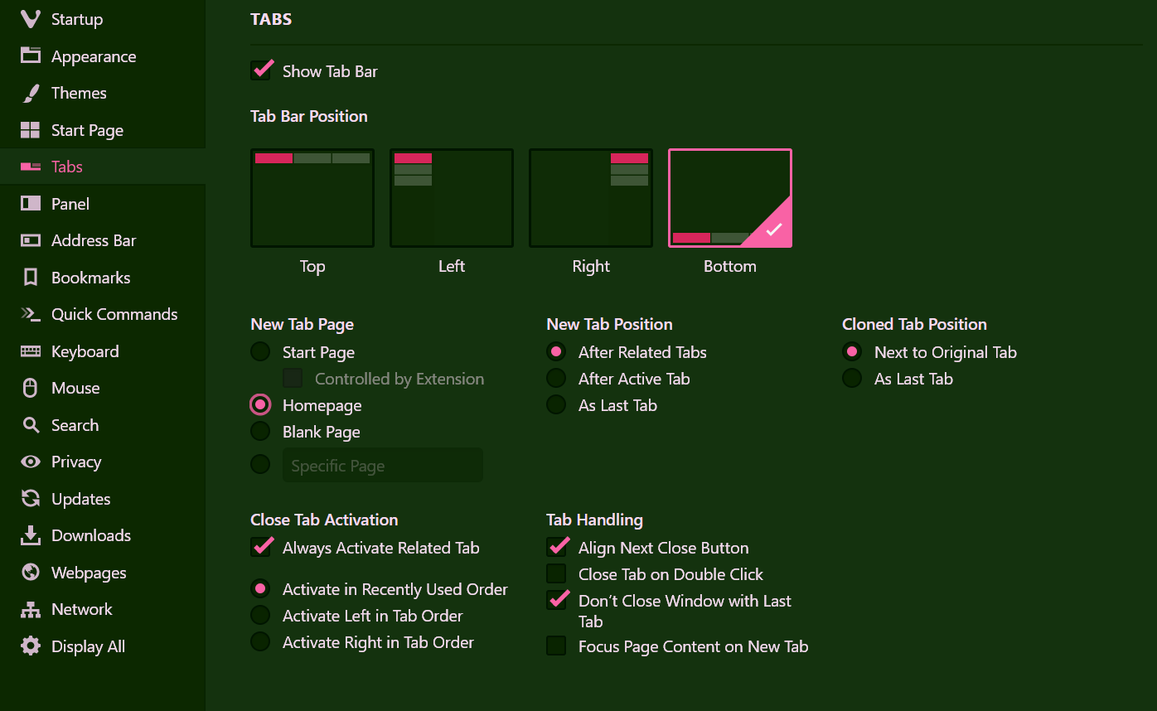Toggle Focus Page Content on New Tab
1157x711 pixels.
coord(556,646)
